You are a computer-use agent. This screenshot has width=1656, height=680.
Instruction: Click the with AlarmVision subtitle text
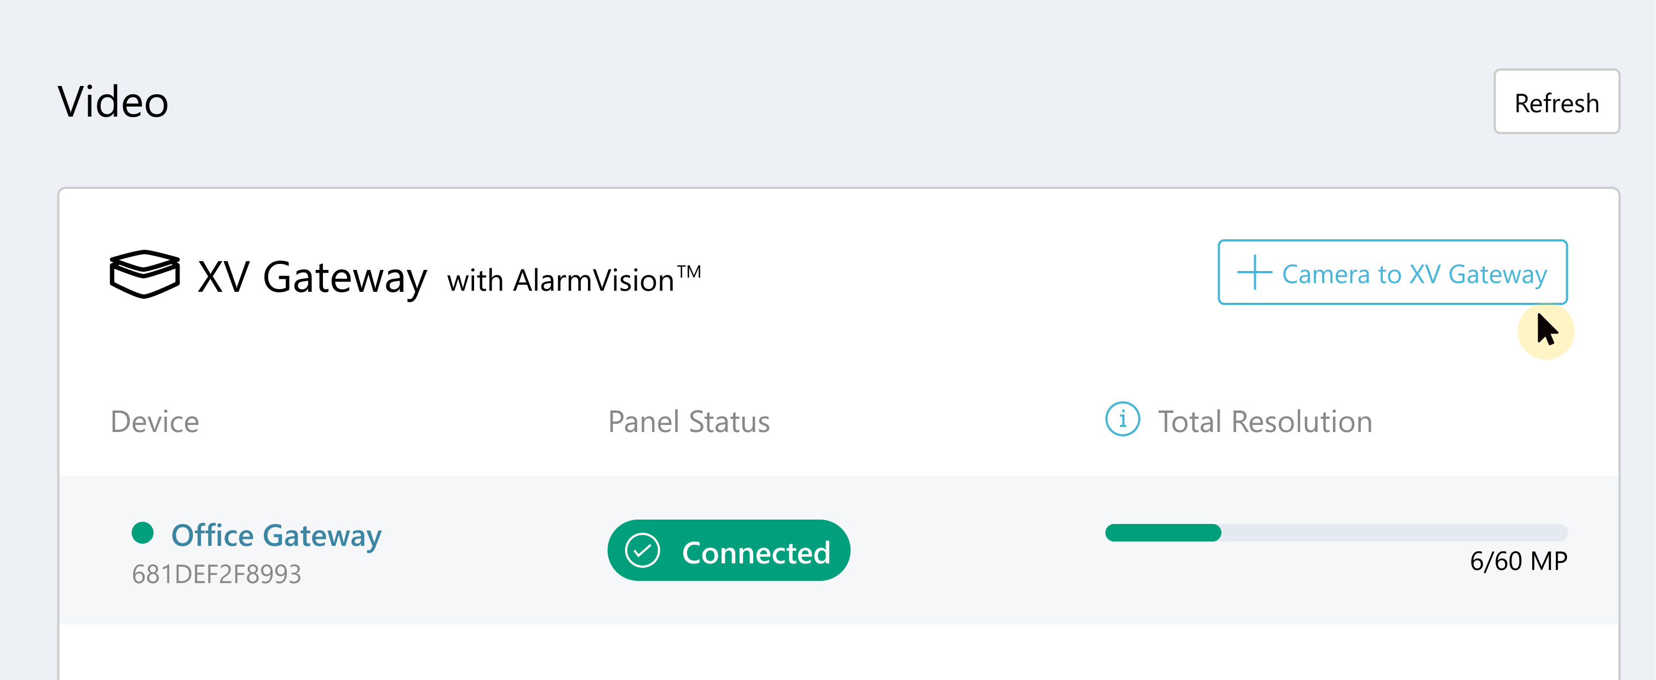[573, 280]
